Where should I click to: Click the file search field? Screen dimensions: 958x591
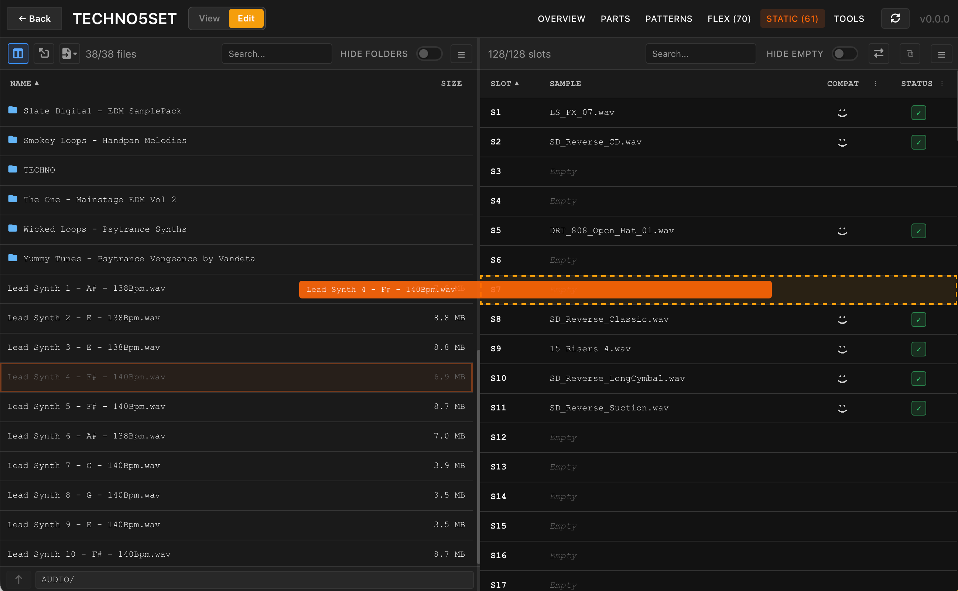(x=277, y=54)
